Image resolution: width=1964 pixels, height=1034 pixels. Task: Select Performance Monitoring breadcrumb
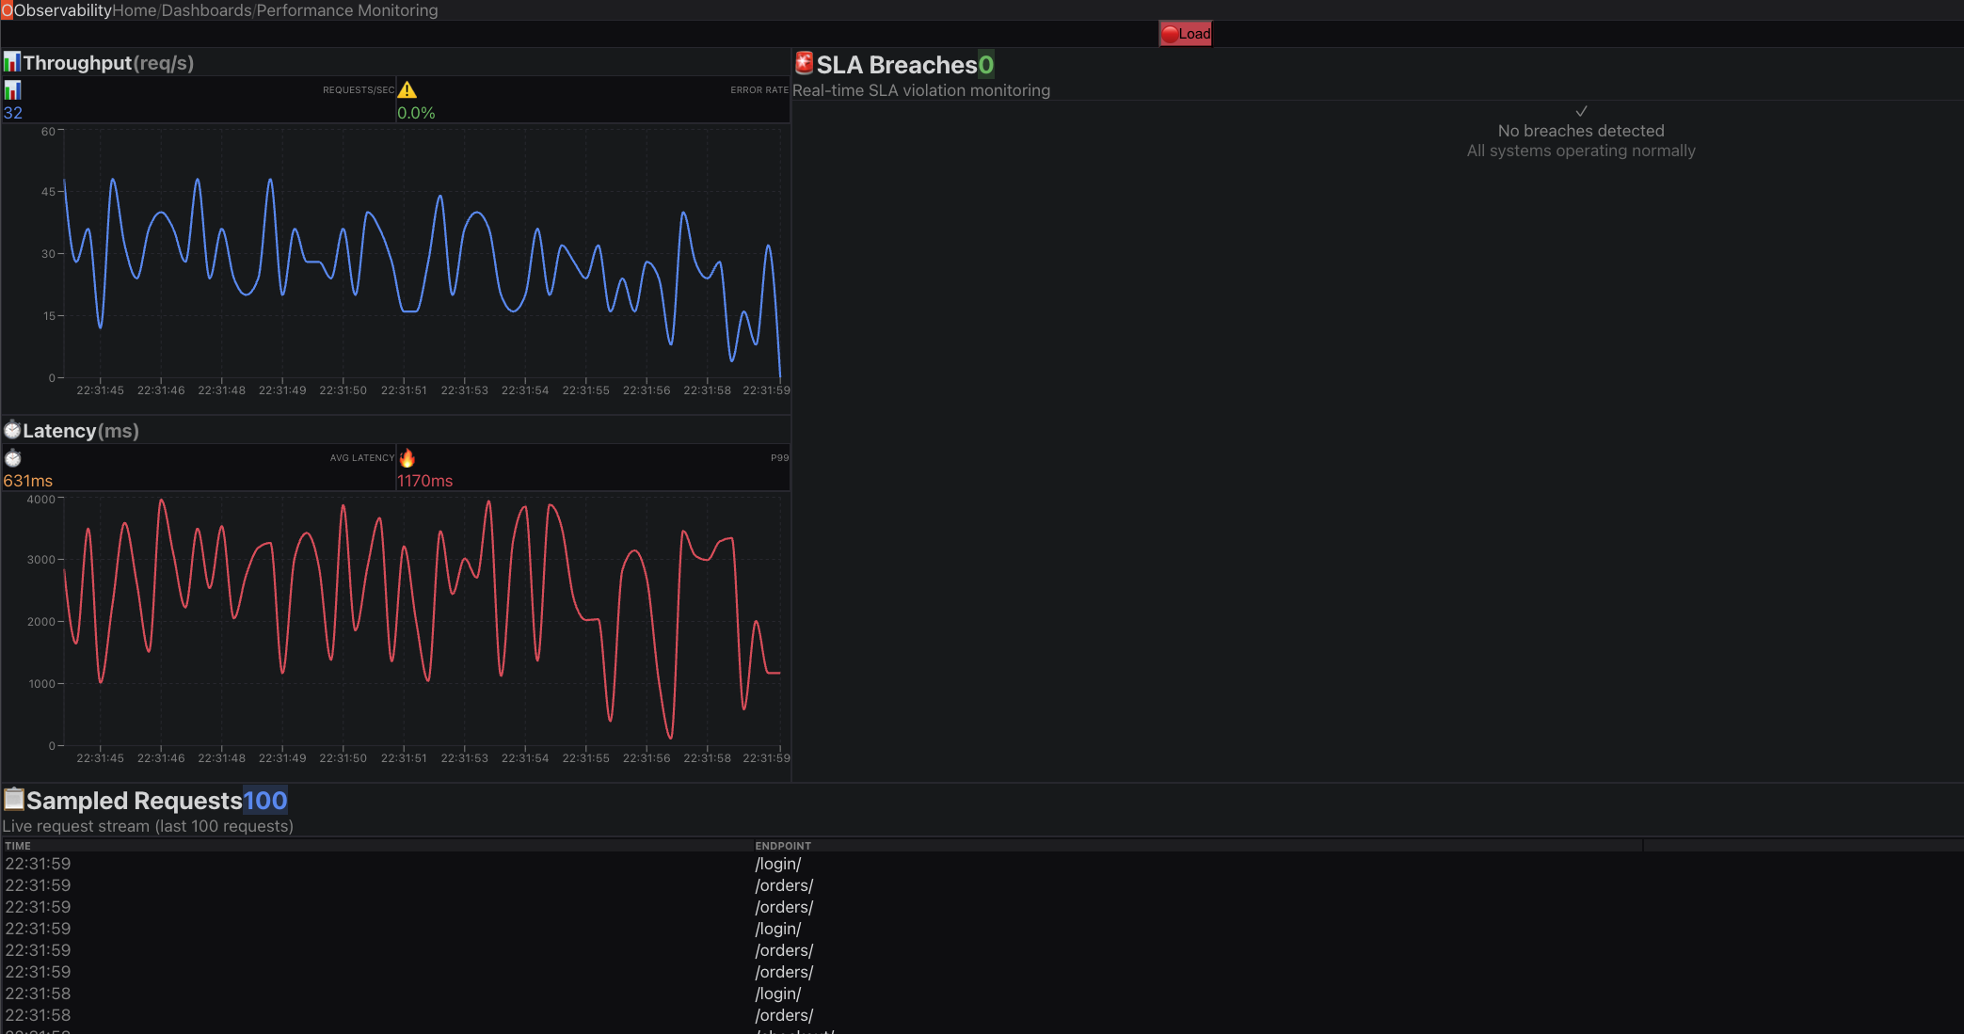point(347,10)
